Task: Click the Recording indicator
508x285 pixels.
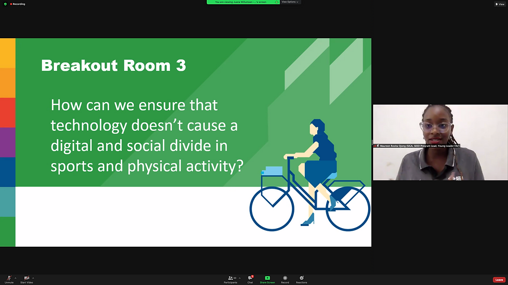Action: coord(18,4)
